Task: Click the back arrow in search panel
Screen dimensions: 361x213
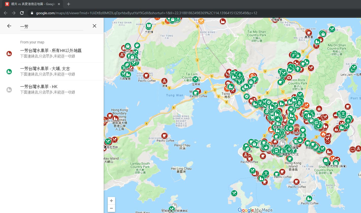Action: point(9,26)
